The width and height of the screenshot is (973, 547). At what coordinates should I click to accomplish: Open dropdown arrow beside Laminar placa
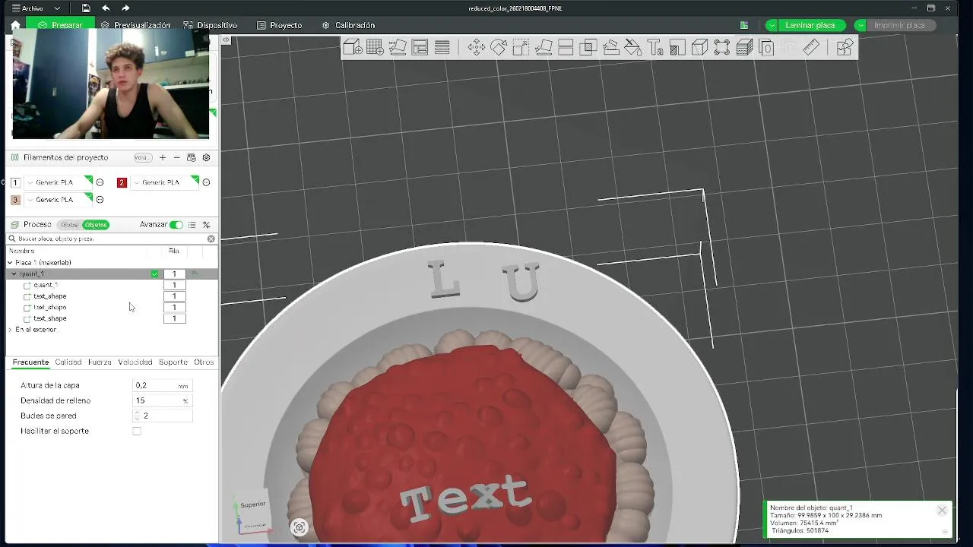[x=772, y=25]
